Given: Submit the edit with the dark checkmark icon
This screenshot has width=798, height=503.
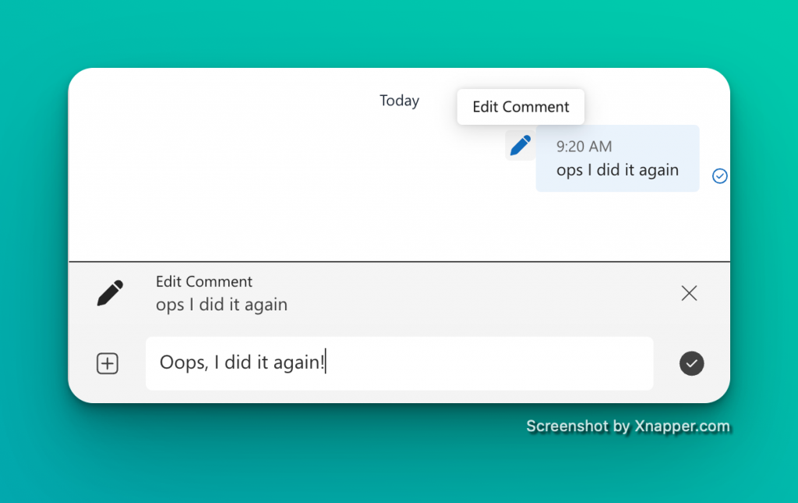Looking at the screenshot, I should pyautogui.click(x=691, y=363).
